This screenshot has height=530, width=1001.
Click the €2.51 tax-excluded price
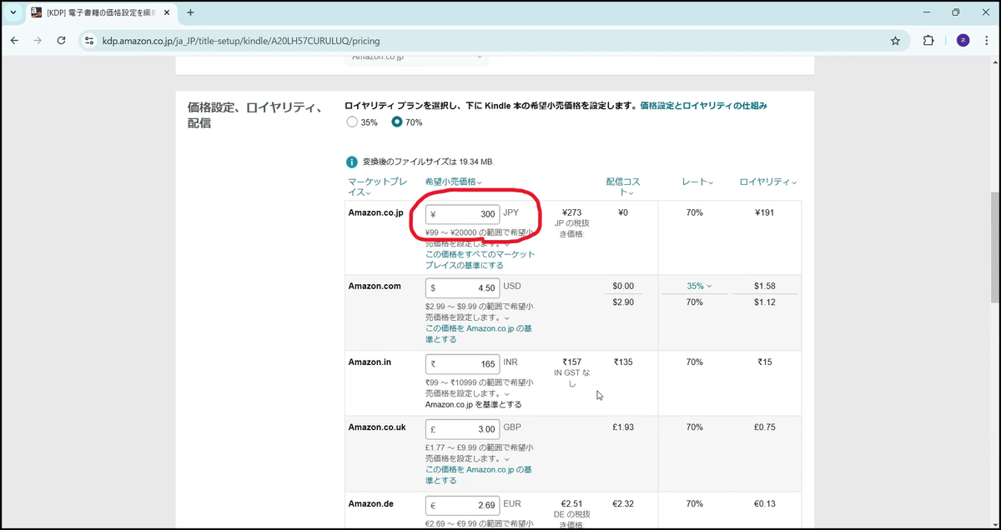(571, 503)
